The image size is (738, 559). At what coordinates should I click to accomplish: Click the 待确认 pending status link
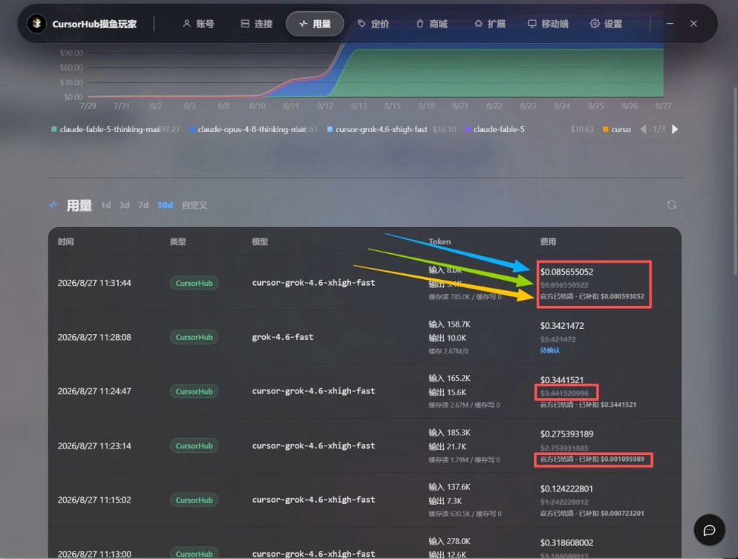click(550, 351)
